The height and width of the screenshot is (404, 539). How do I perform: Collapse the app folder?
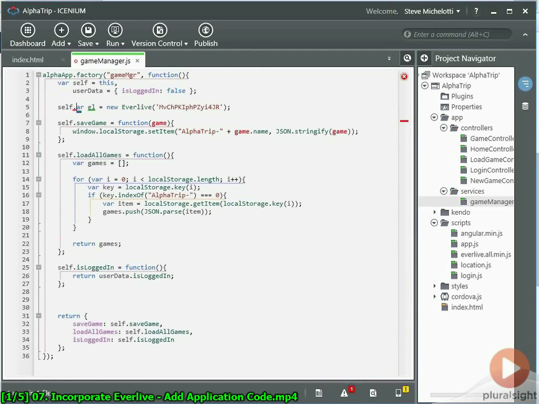[434, 117]
